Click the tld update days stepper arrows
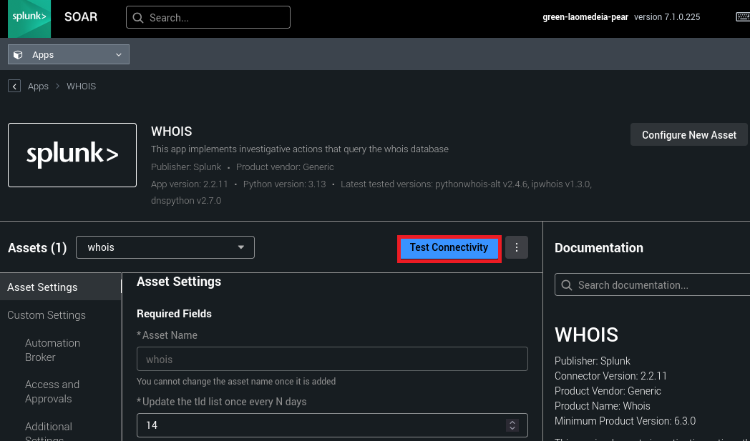Viewport: 750px width, 441px height. pyautogui.click(x=512, y=425)
